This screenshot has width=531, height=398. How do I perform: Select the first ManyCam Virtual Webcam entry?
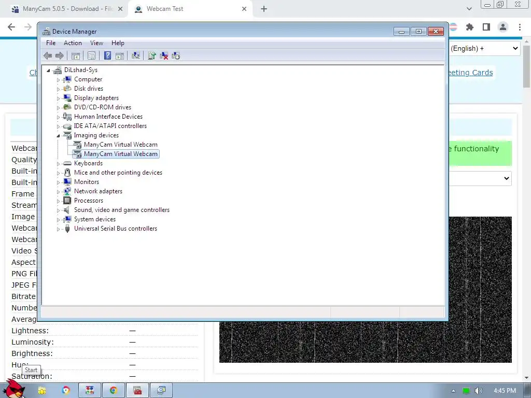tap(120, 145)
